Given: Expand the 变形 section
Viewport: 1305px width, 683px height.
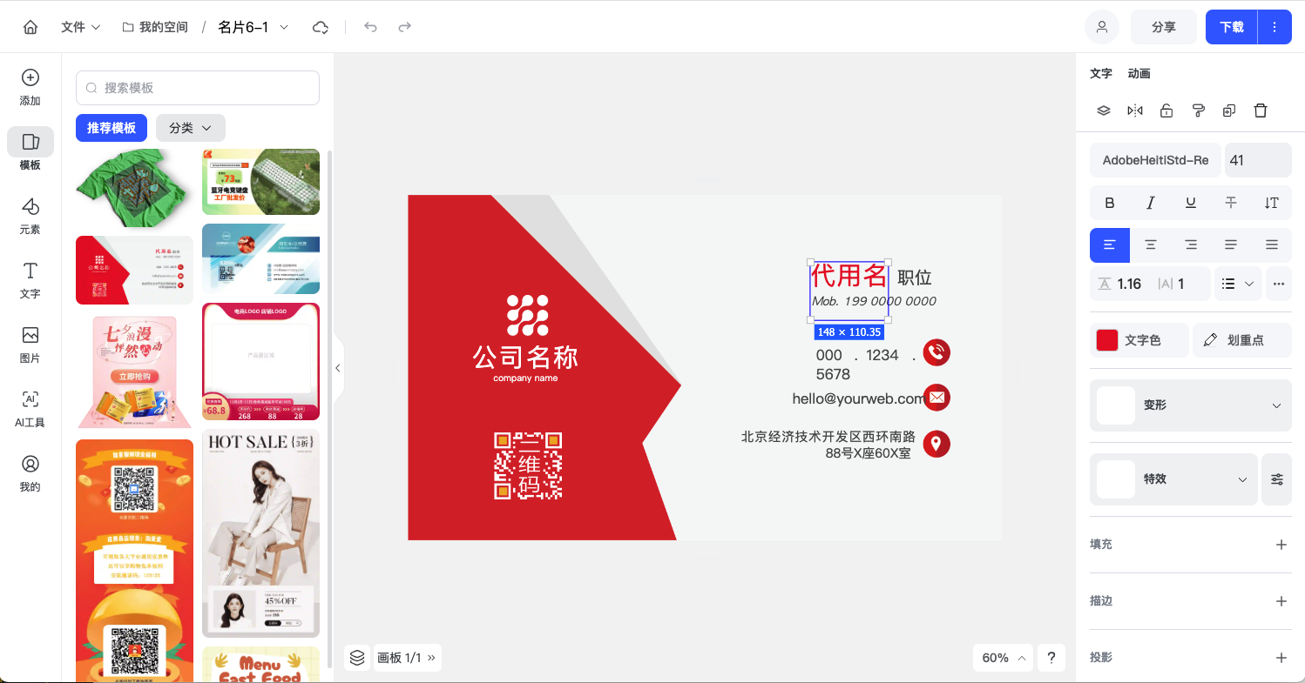Looking at the screenshot, I should (1190, 405).
